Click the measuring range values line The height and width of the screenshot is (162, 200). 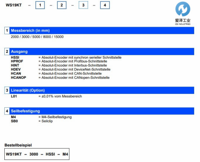coord(37,37)
